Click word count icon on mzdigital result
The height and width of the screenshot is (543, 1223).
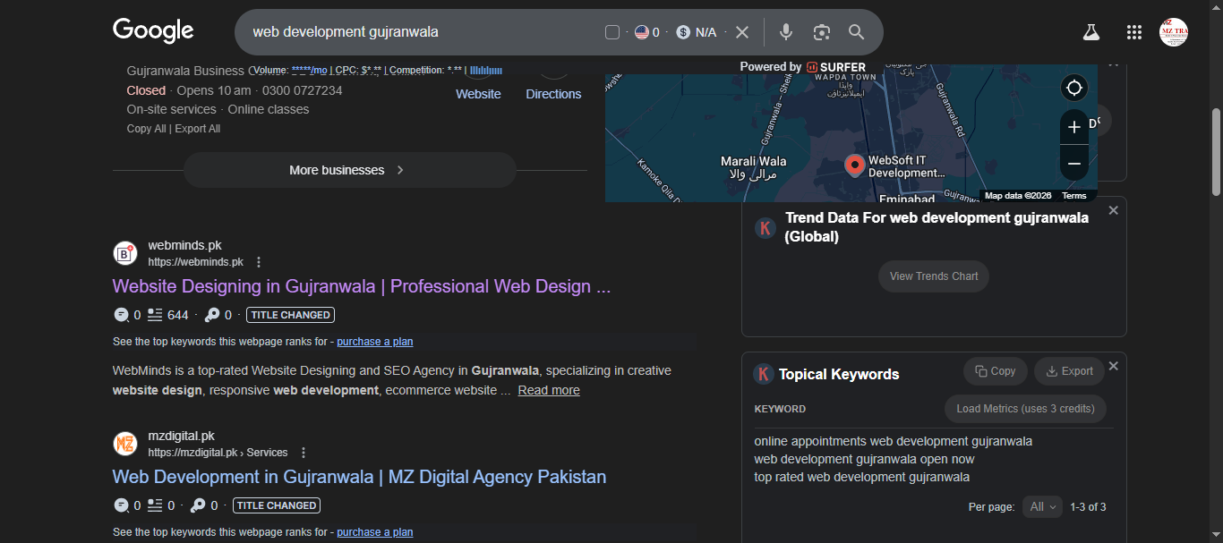coord(155,505)
